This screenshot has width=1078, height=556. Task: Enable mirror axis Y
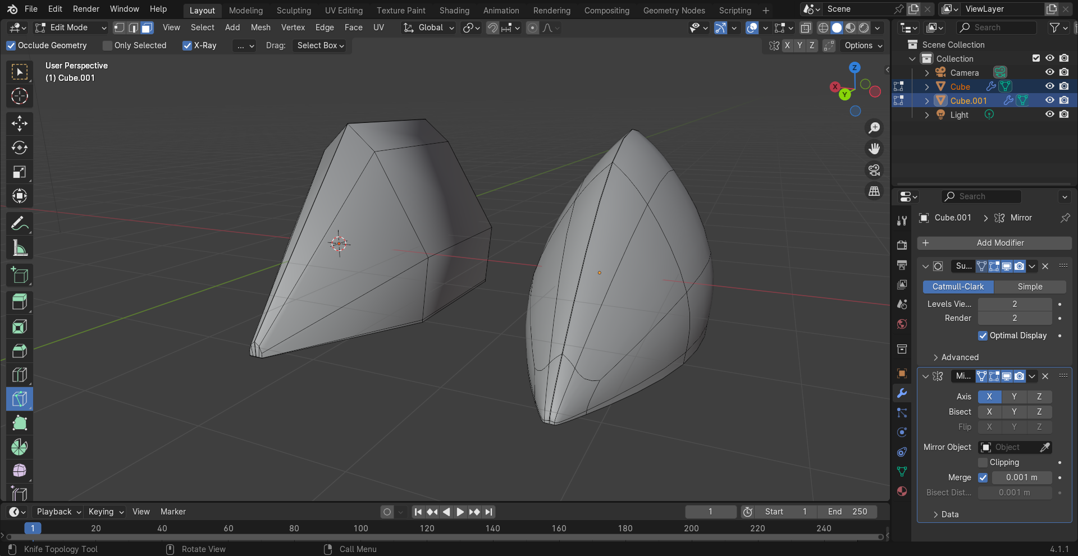click(1014, 397)
